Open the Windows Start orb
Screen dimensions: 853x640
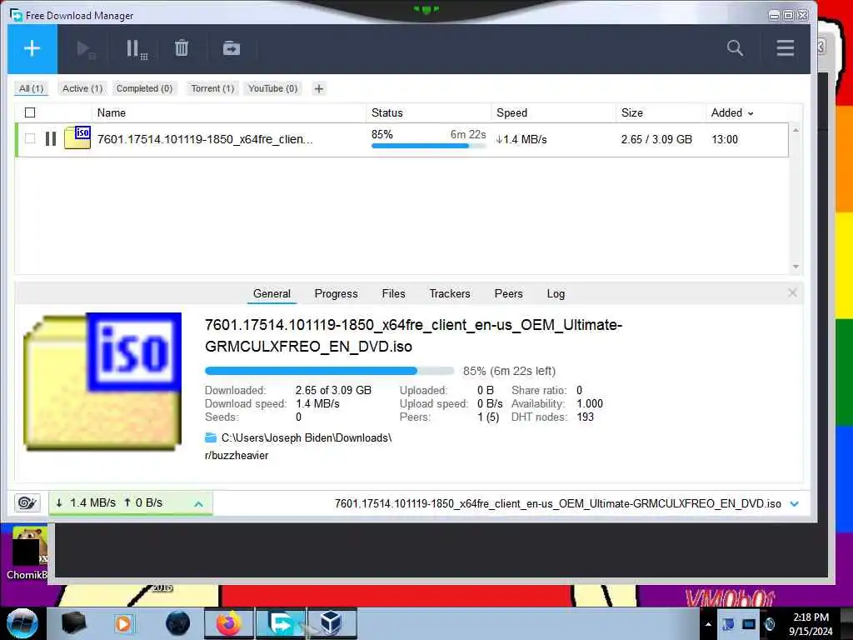[22, 623]
